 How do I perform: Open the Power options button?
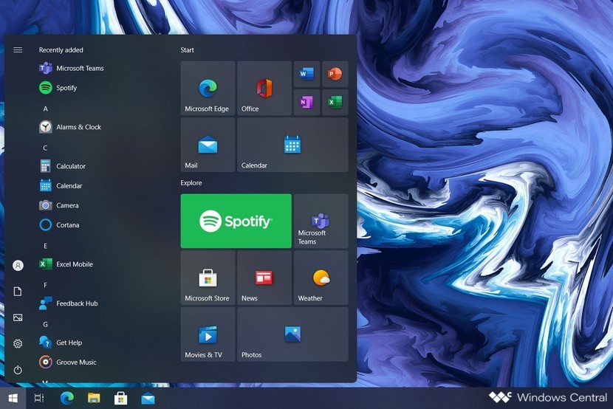(18, 369)
